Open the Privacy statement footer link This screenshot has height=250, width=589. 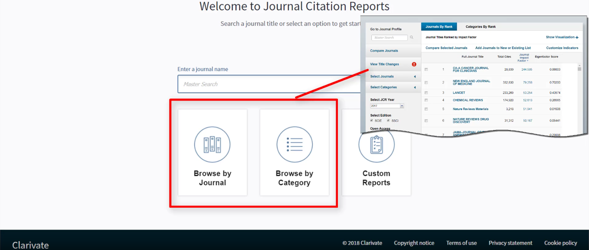tap(510, 243)
